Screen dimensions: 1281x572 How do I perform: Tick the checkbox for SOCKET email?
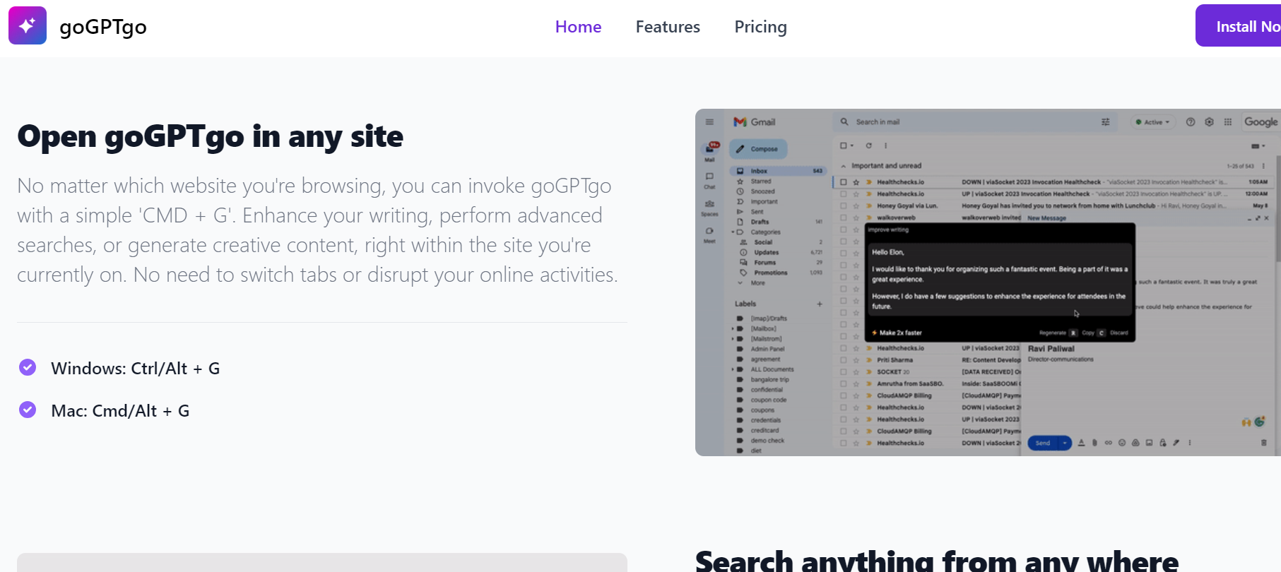coord(844,371)
